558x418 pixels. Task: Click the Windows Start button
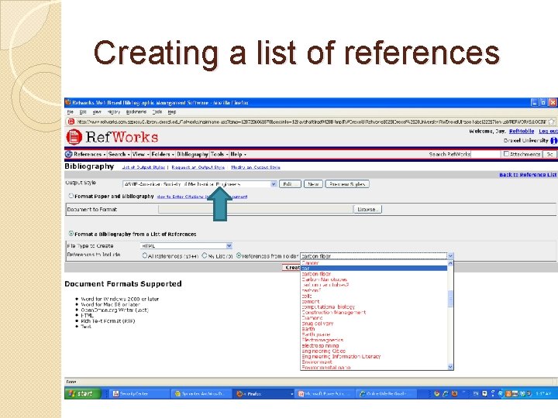(x=83, y=393)
